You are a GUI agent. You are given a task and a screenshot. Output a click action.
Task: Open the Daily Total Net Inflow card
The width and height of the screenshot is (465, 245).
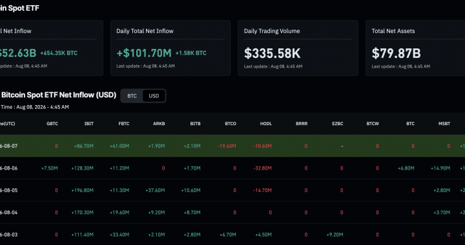click(x=170, y=48)
